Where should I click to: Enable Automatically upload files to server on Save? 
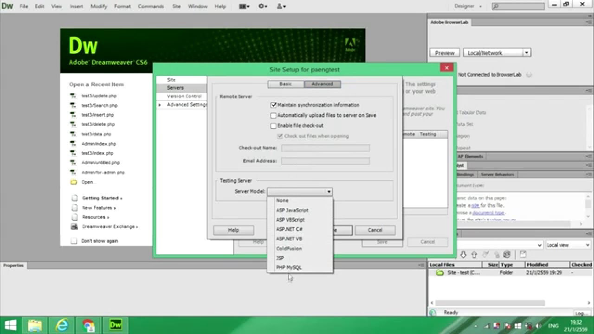(x=273, y=116)
